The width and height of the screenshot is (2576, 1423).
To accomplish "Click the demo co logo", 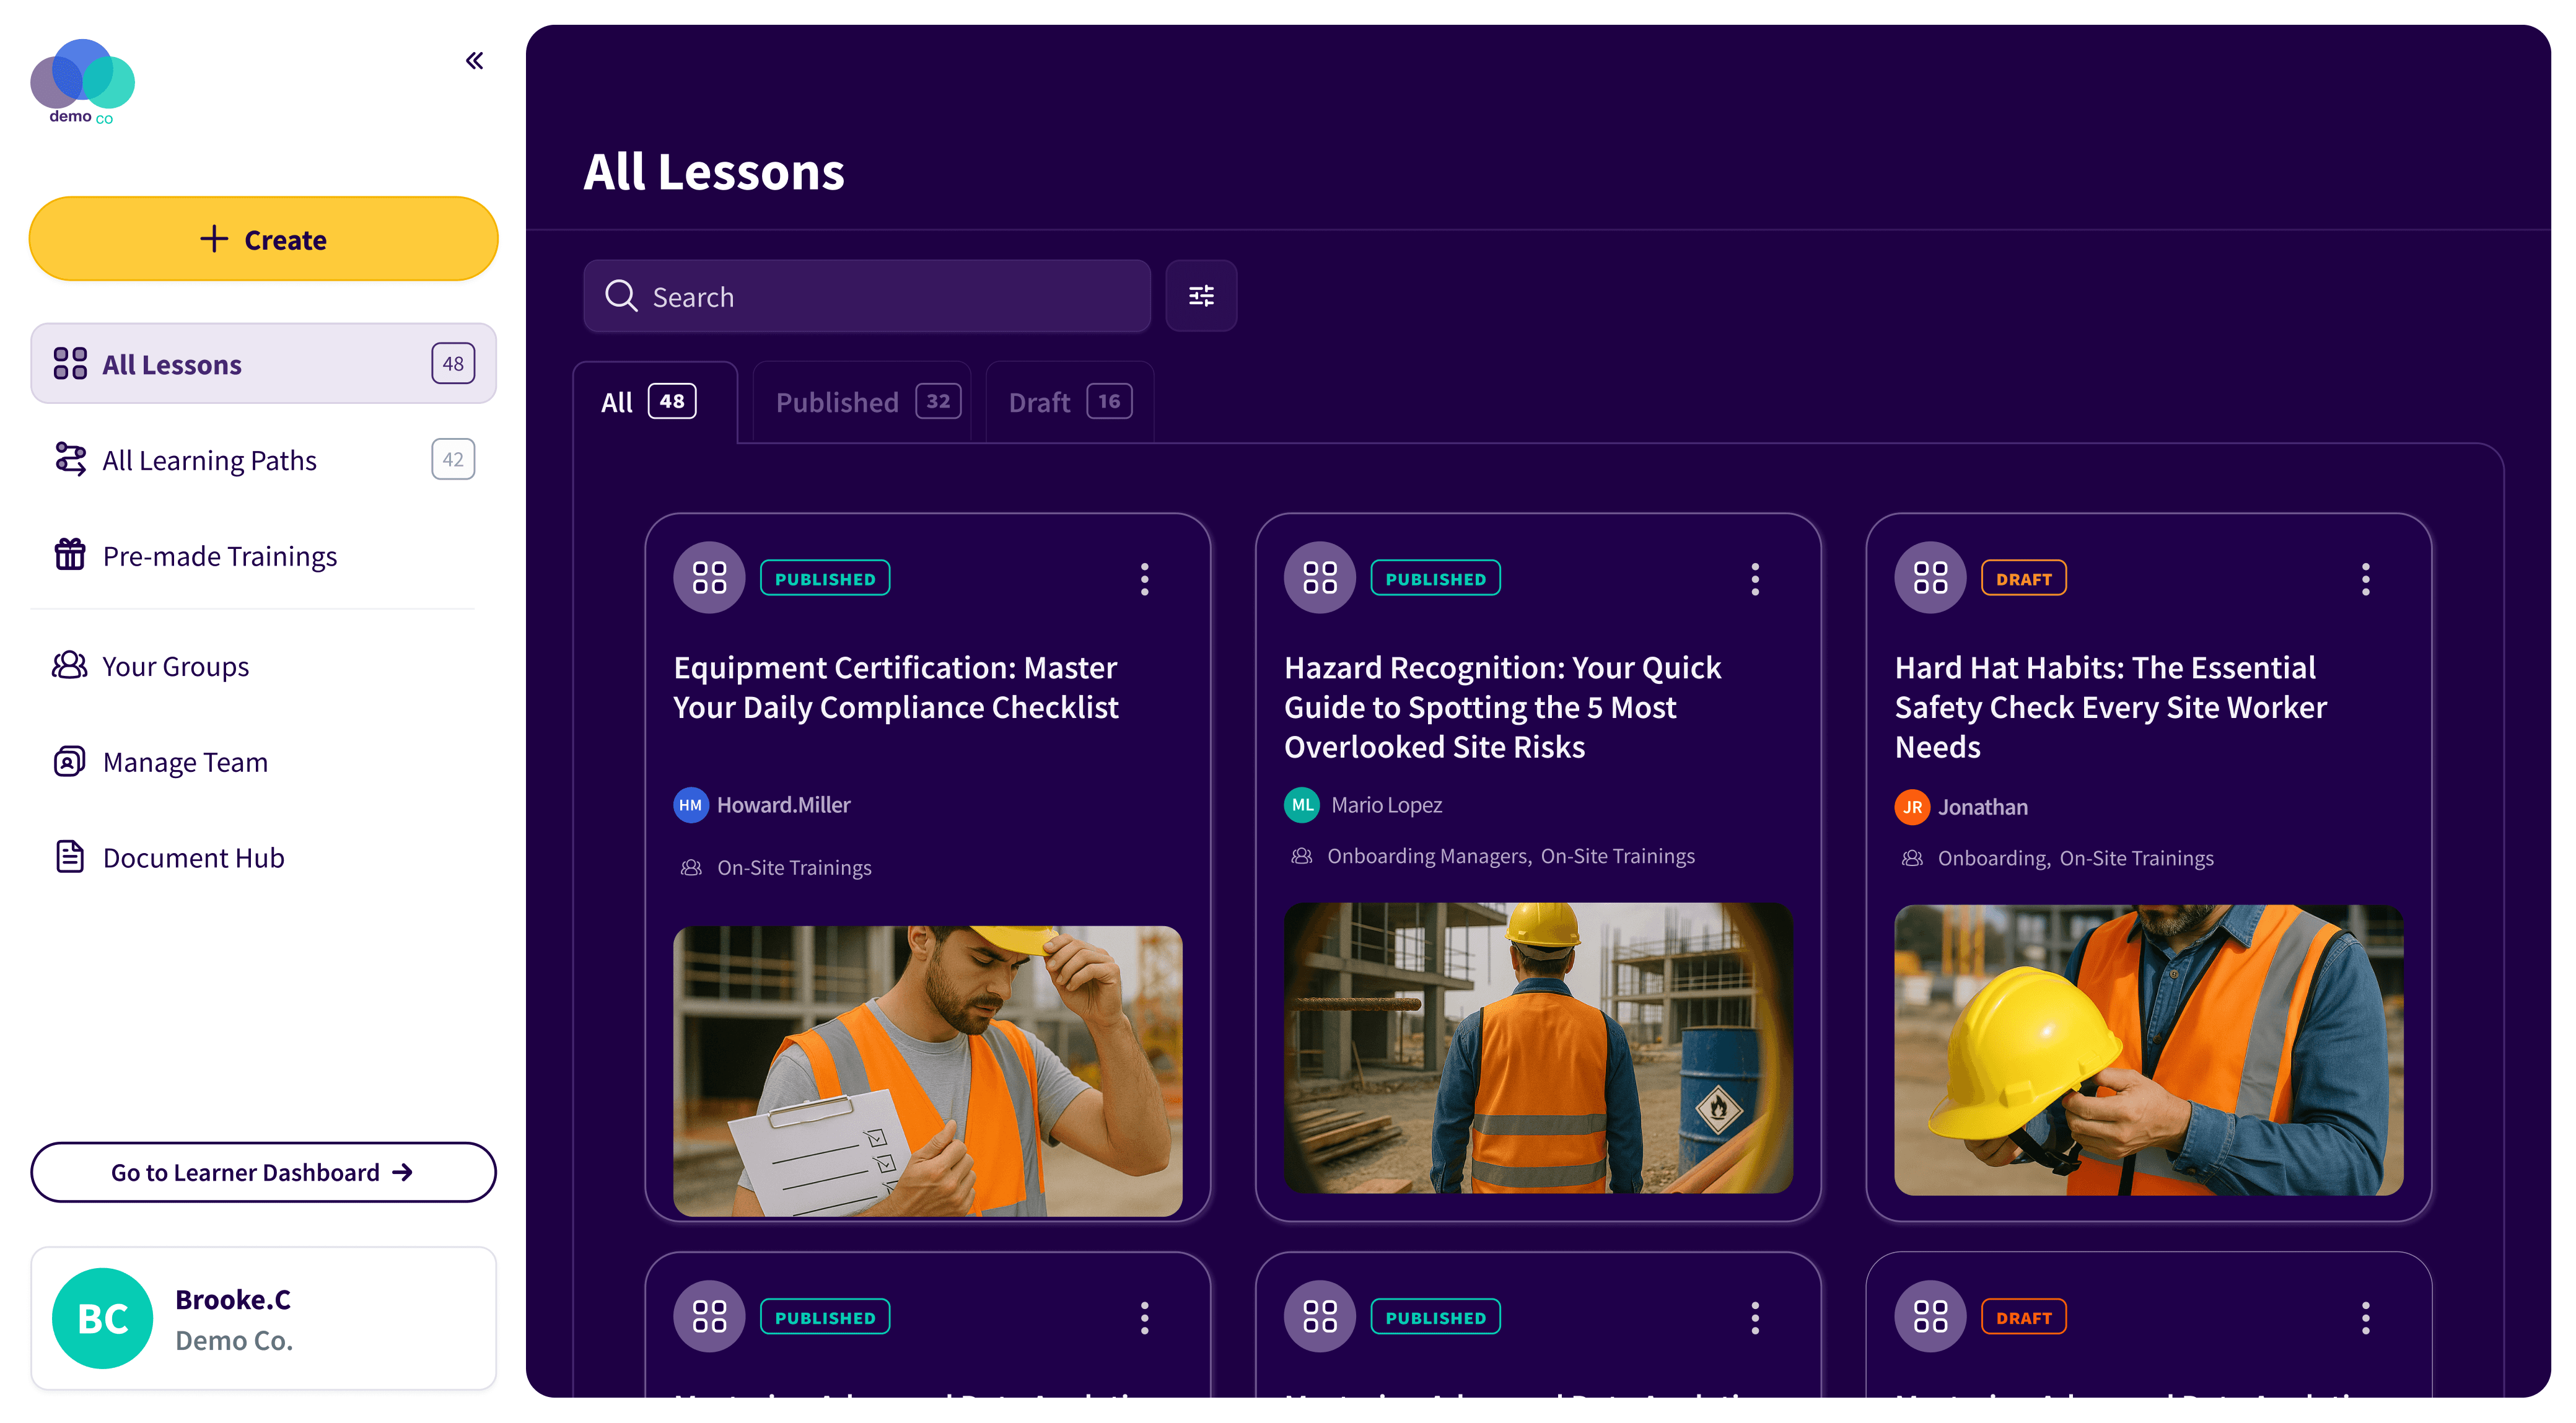I will pos(82,82).
